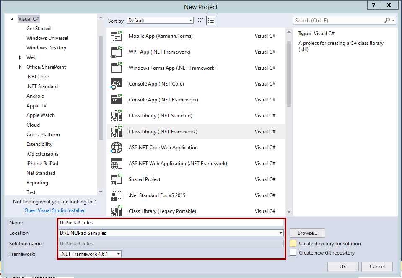The width and height of the screenshot is (402, 278).
Task: Click the ASP.NET Web Application (.NET Framework) icon
Action: [117, 164]
